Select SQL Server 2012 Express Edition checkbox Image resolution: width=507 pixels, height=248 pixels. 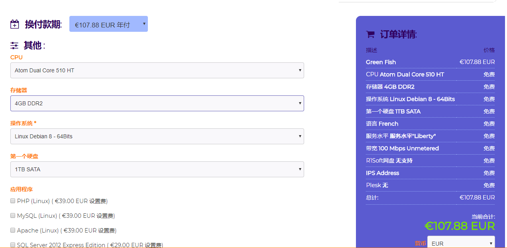pos(13,245)
